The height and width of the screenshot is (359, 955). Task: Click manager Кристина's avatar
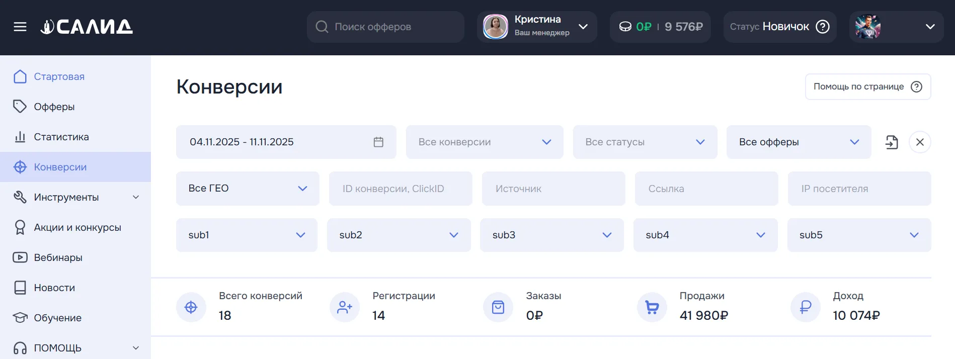tap(496, 27)
